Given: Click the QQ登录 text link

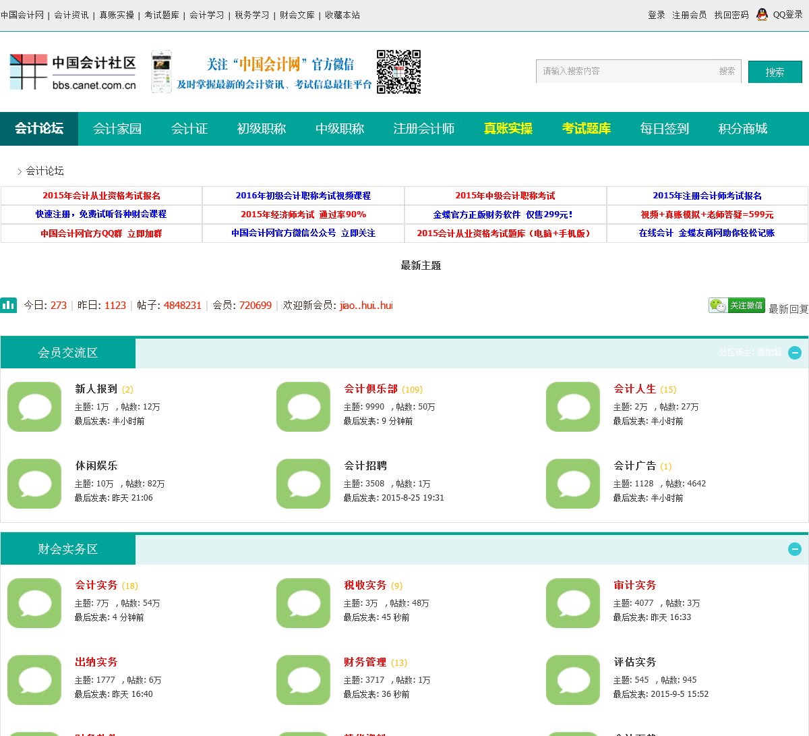Looking at the screenshot, I should point(787,15).
